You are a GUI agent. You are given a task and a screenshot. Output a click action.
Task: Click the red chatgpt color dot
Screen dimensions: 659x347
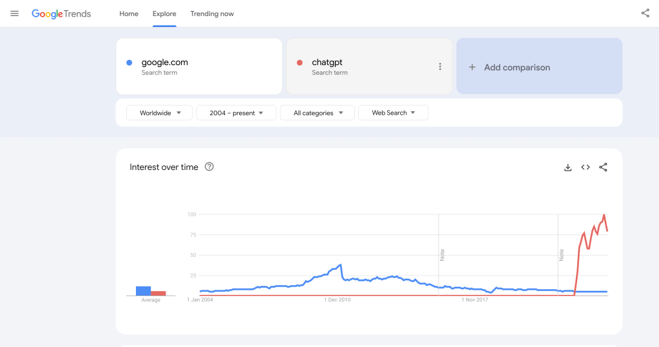300,62
